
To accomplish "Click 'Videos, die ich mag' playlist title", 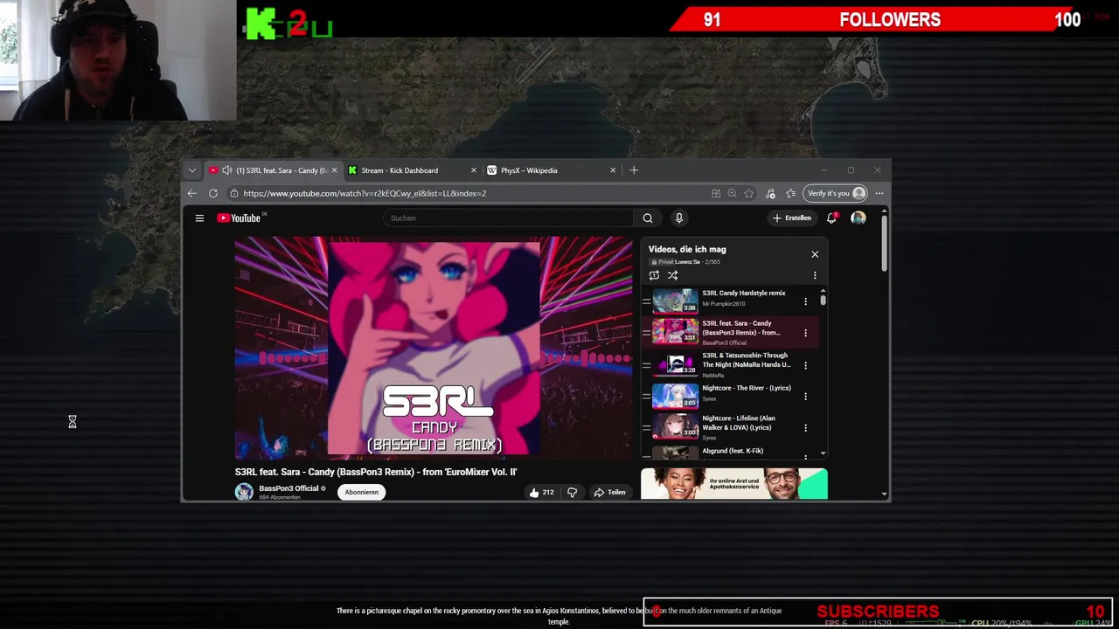I will (x=687, y=250).
